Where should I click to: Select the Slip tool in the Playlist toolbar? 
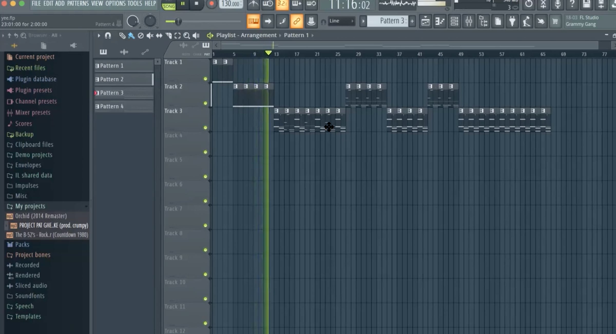[x=159, y=36]
